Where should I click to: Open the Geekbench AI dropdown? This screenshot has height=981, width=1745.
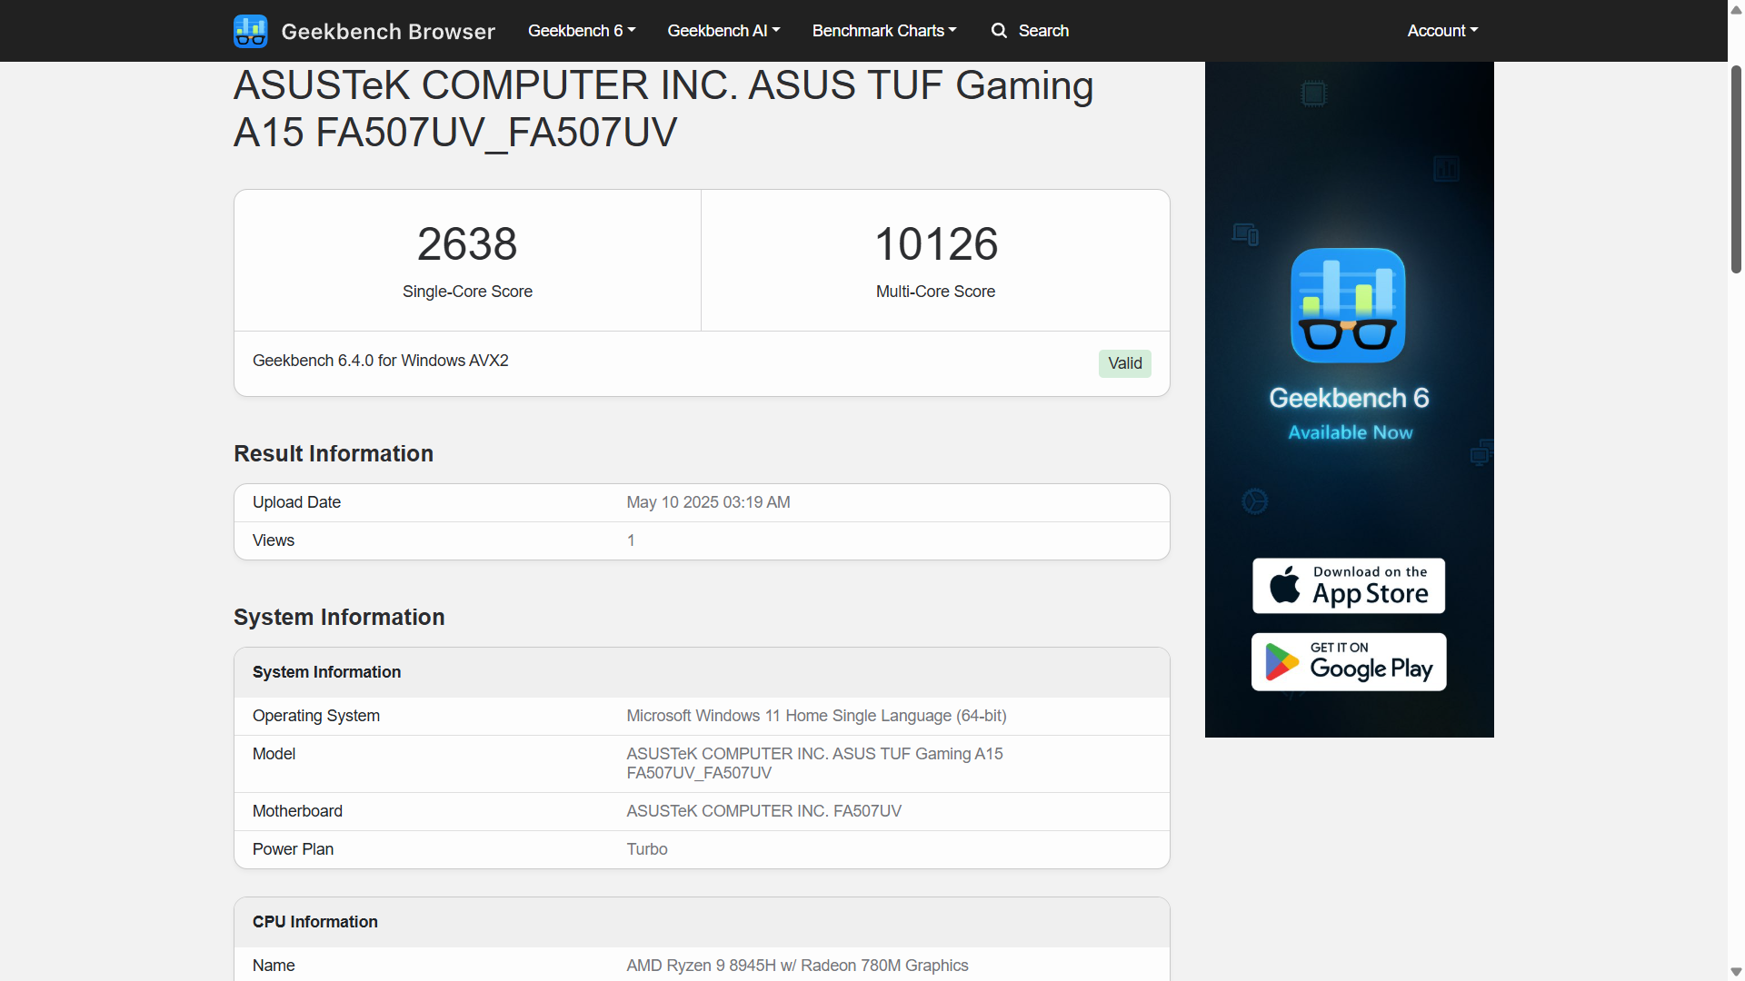pyautogui.click(x=723, y=31)
